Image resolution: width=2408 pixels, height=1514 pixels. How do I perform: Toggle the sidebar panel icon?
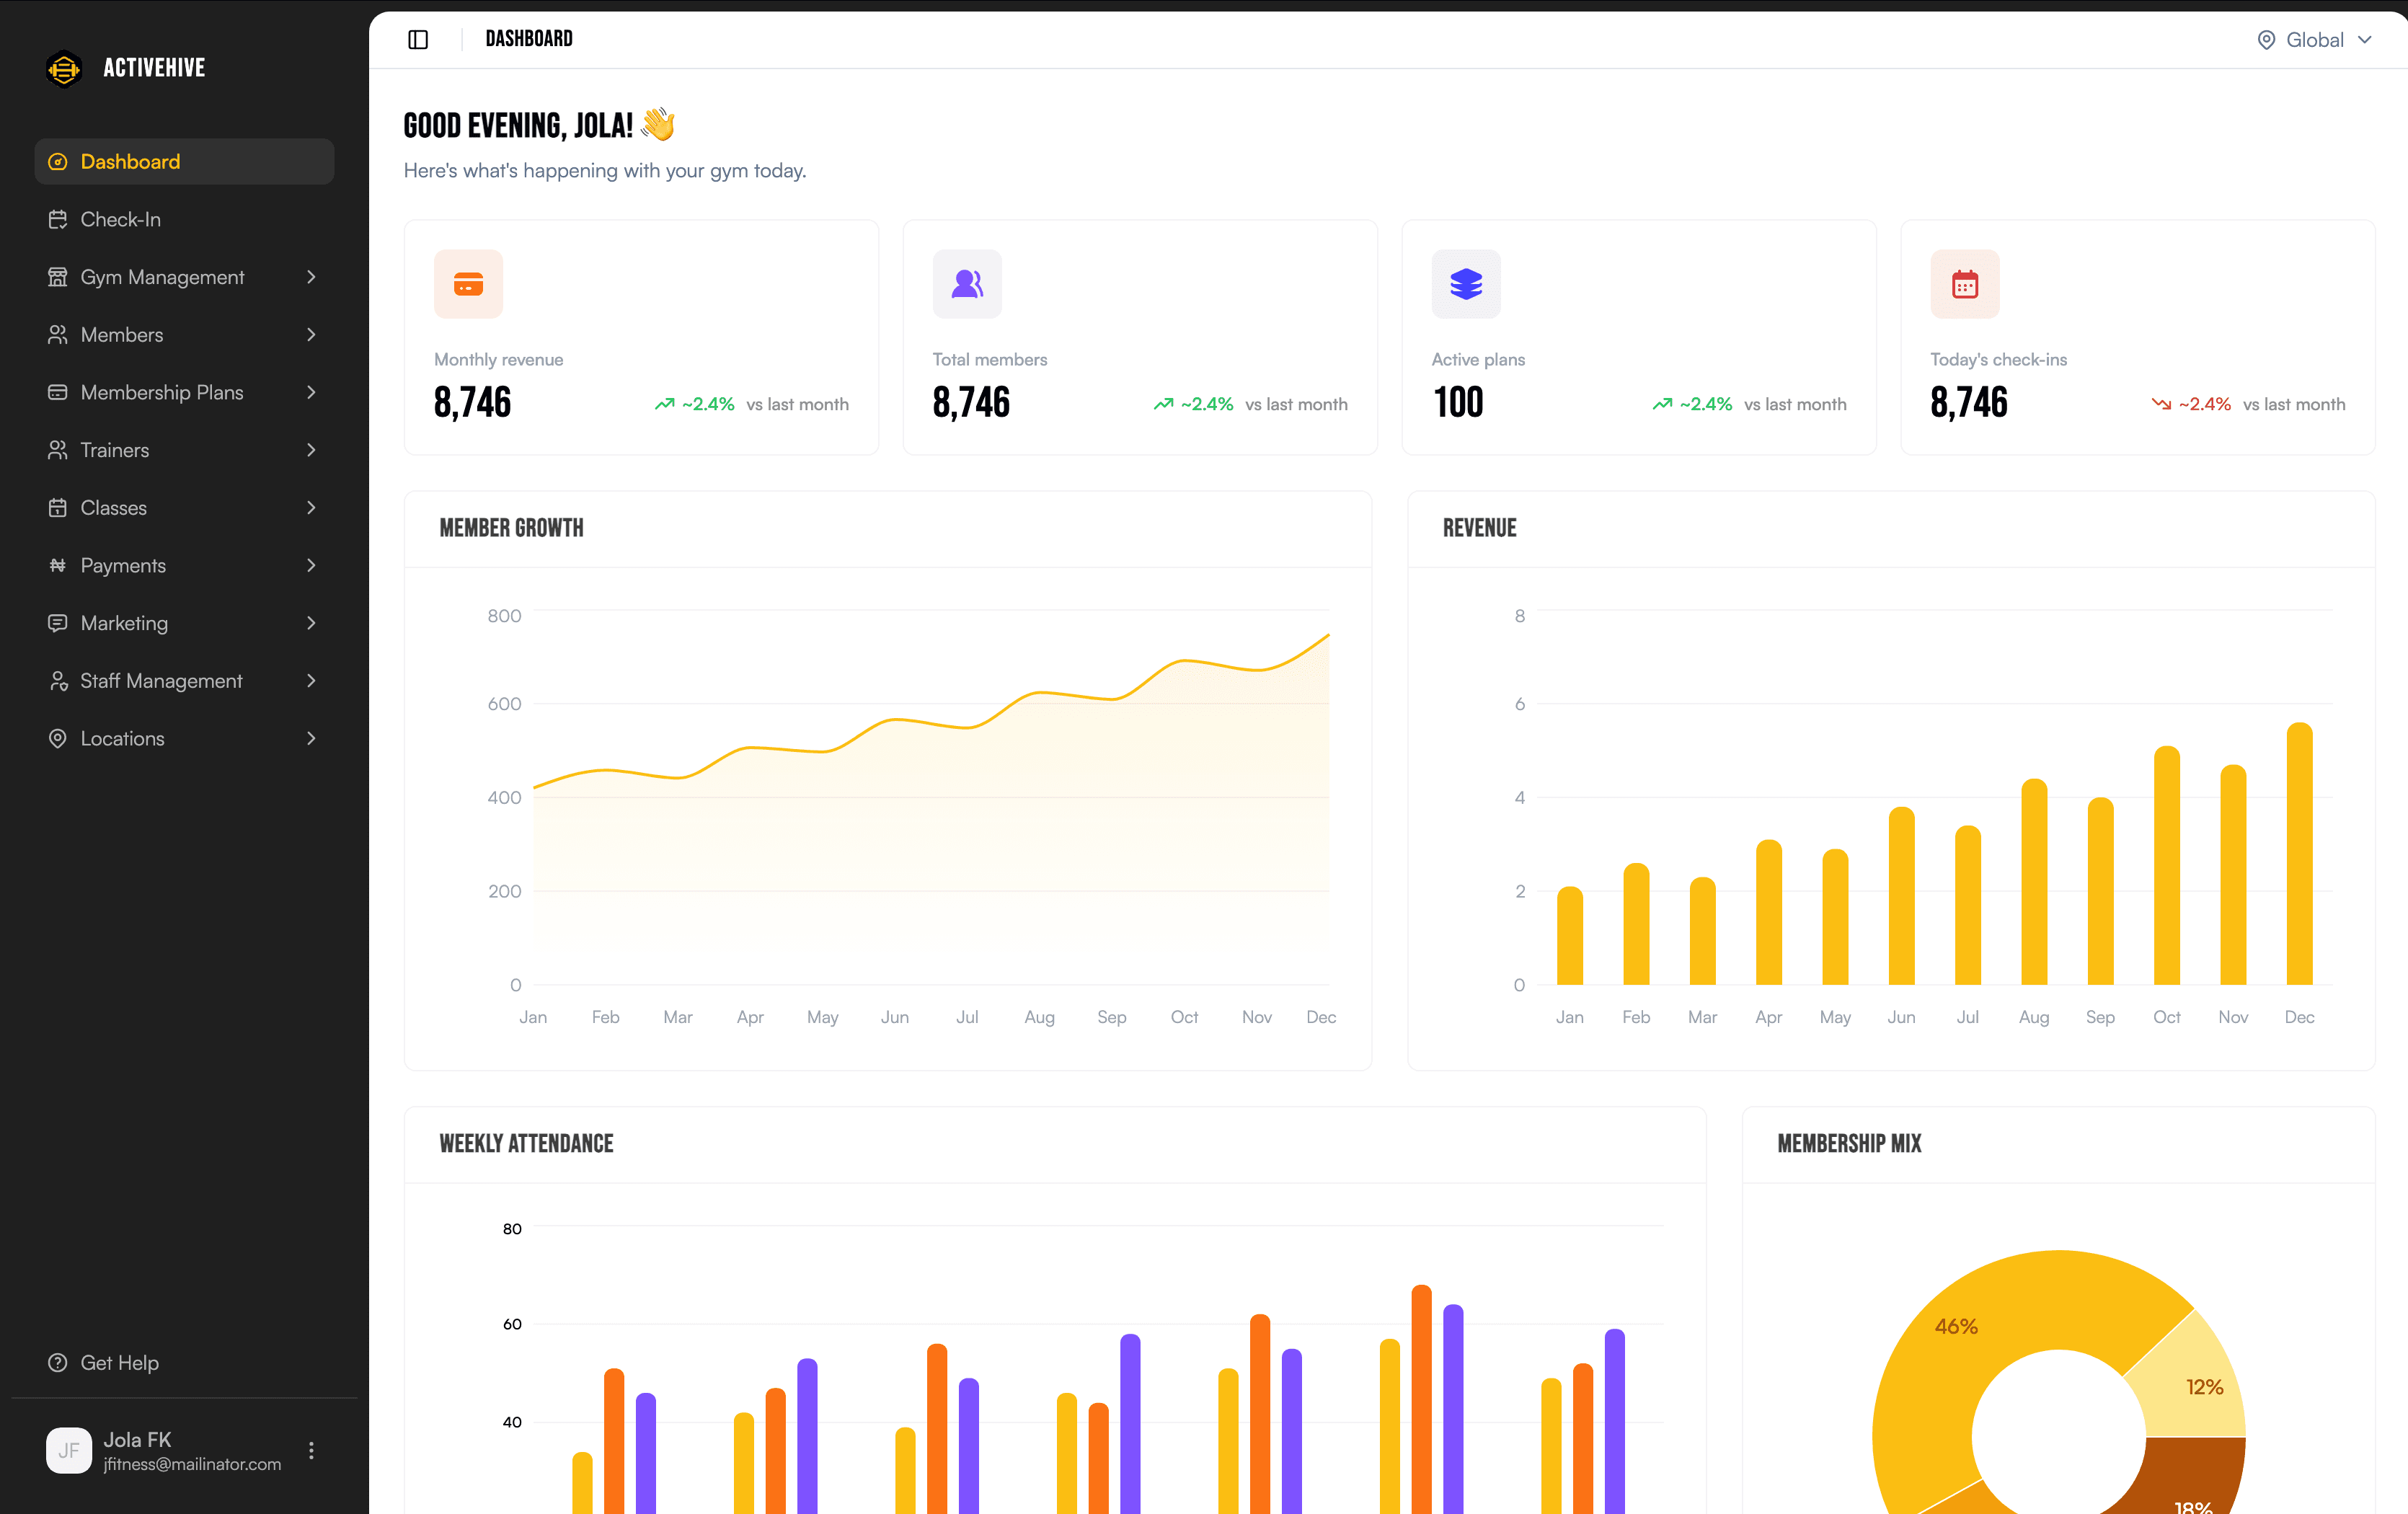[418, 39]
